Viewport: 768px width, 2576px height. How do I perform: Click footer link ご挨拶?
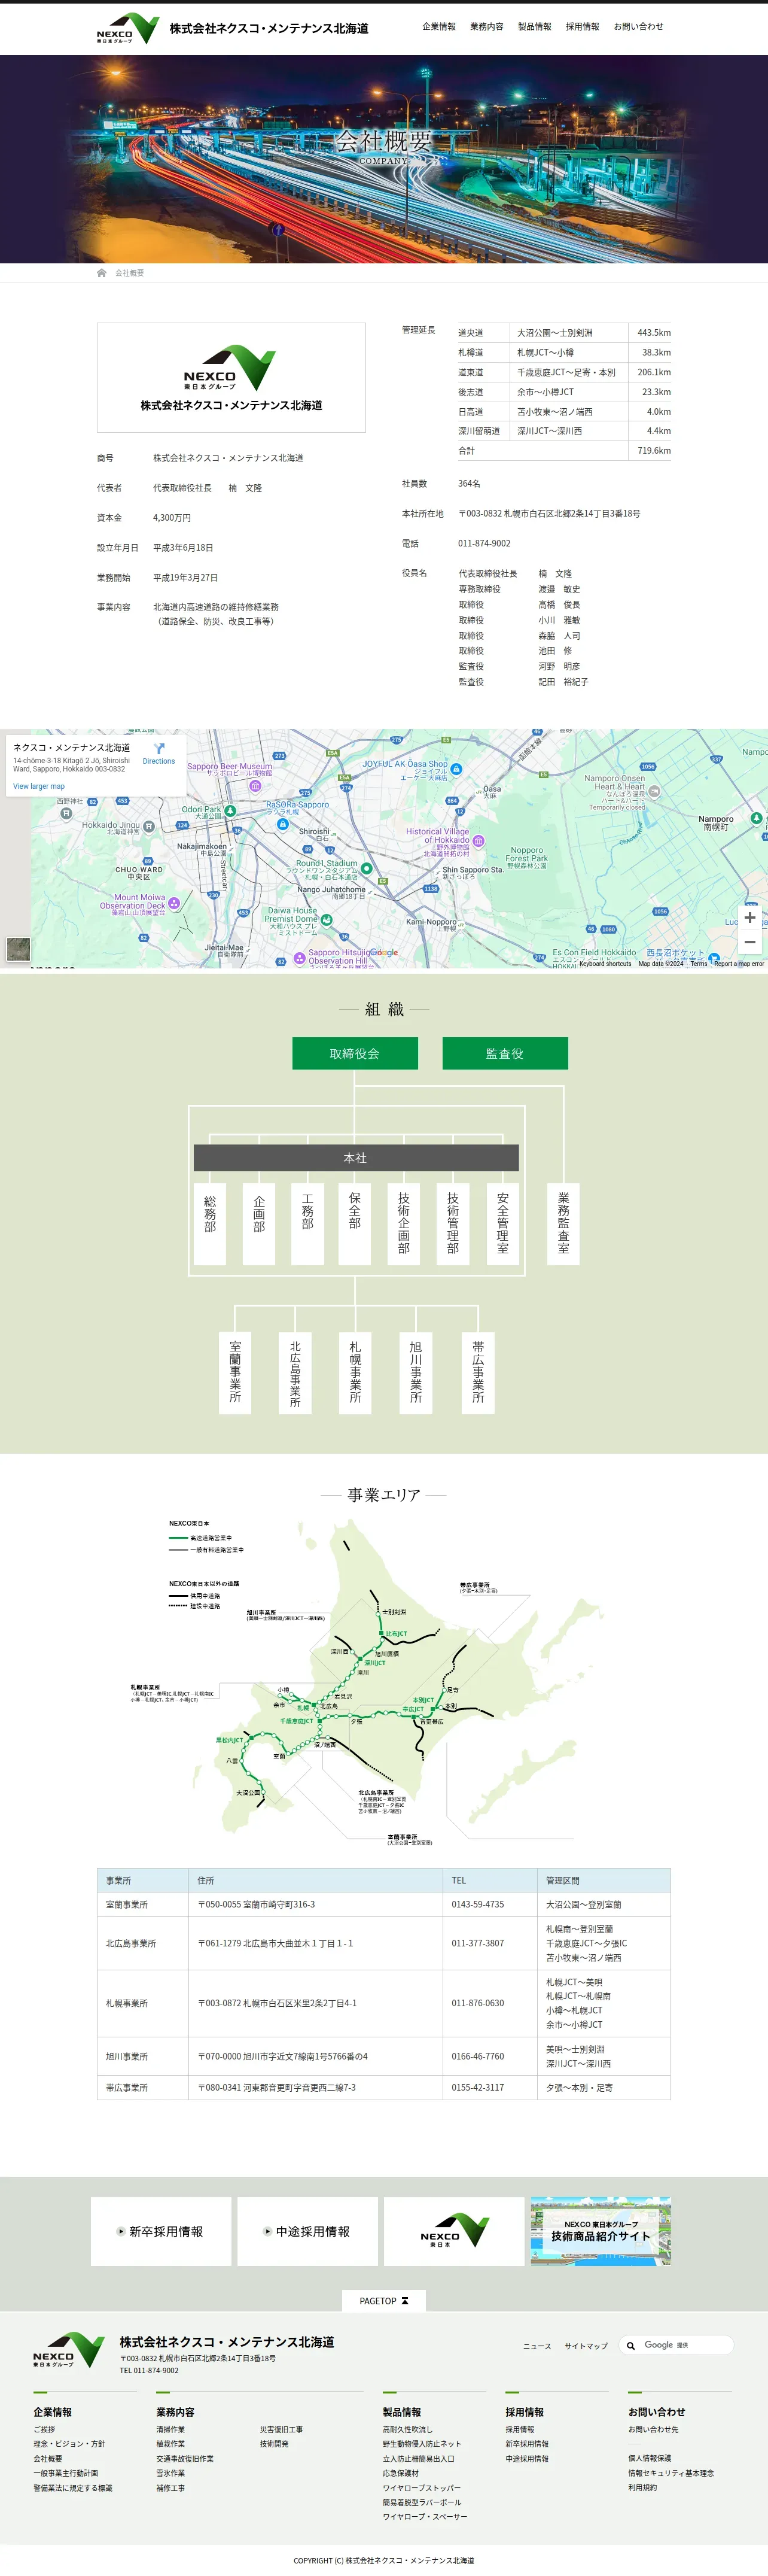(x=44, y=2429)
